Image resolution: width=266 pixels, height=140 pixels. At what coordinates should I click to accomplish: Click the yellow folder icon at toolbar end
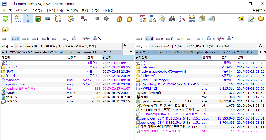[x=261, y=18]
